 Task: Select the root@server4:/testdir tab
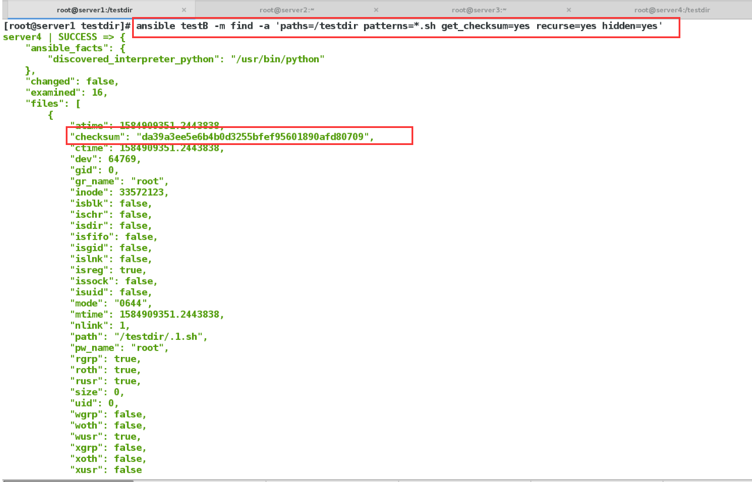pos(672,10)
